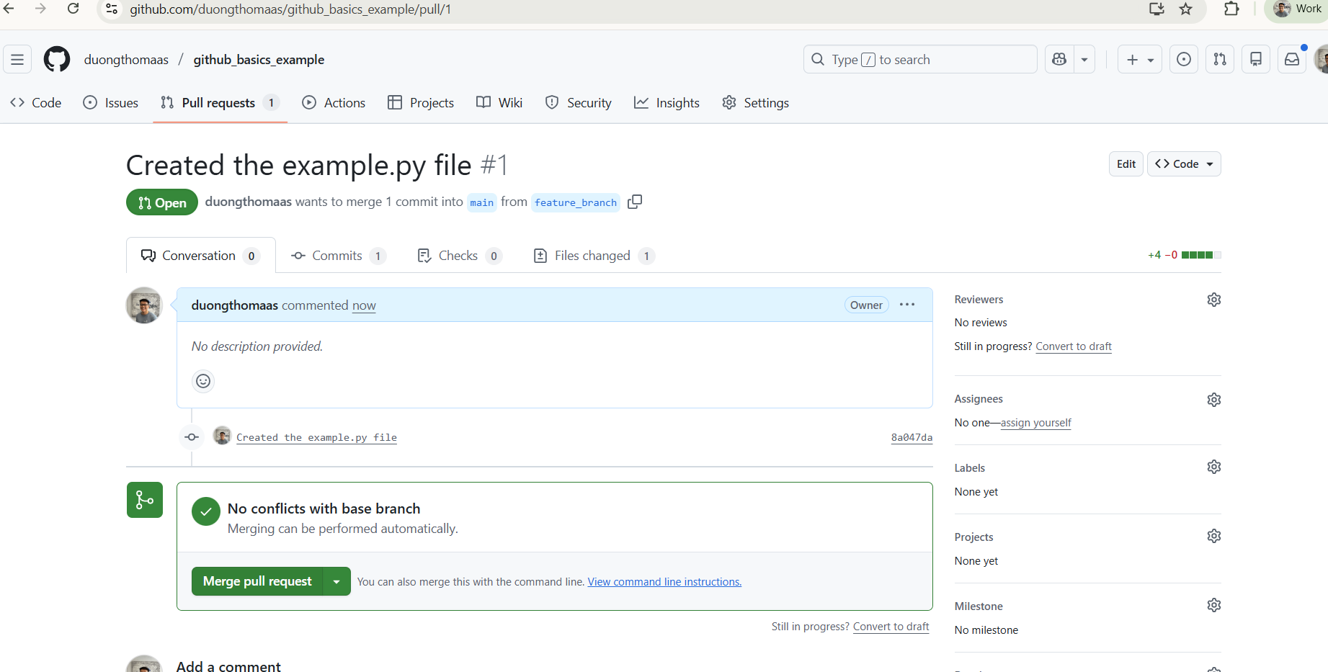Open the comment's three-dot options menu
Image resolution: width=1328 pixels, height=672 pixels.
coord(907,305)
